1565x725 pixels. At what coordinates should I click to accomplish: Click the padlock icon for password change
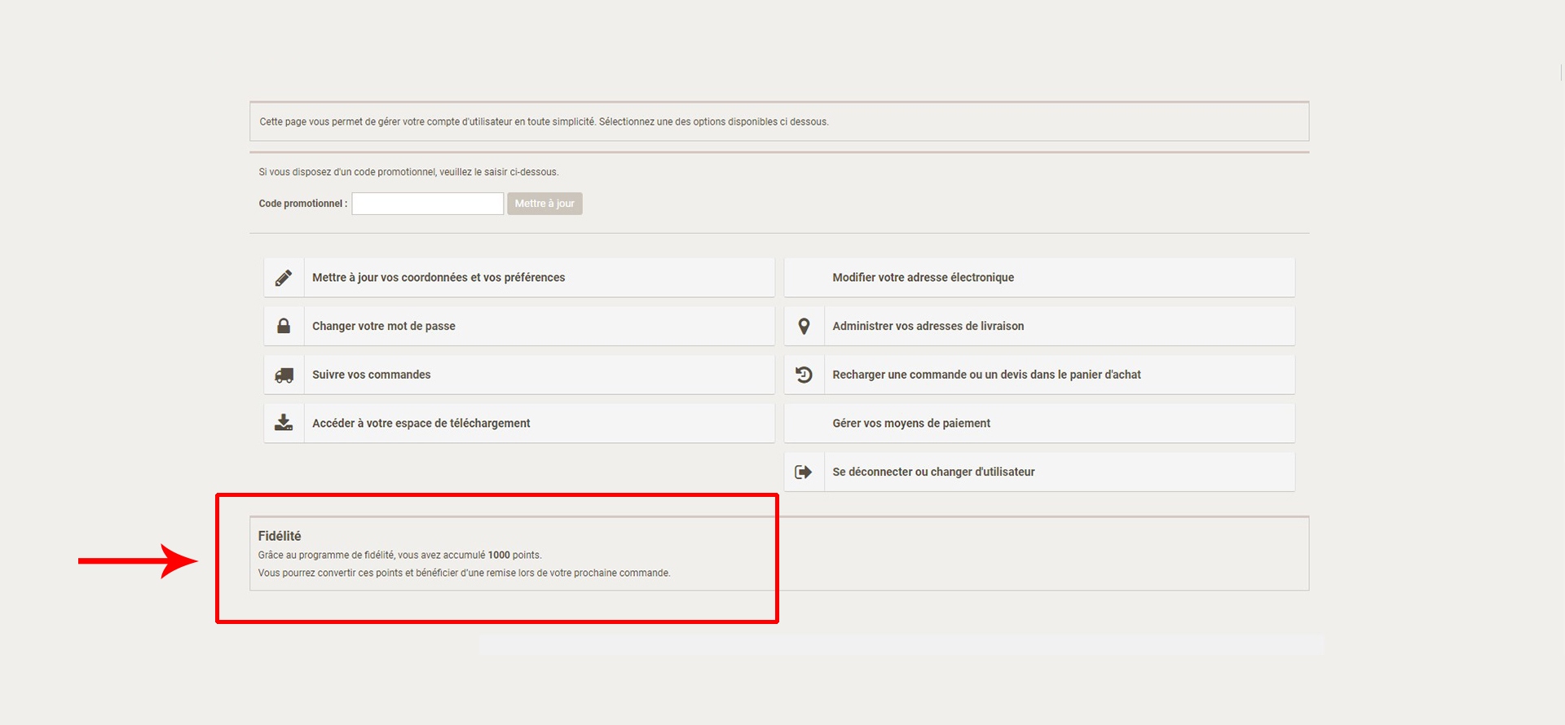coord(284,326)
